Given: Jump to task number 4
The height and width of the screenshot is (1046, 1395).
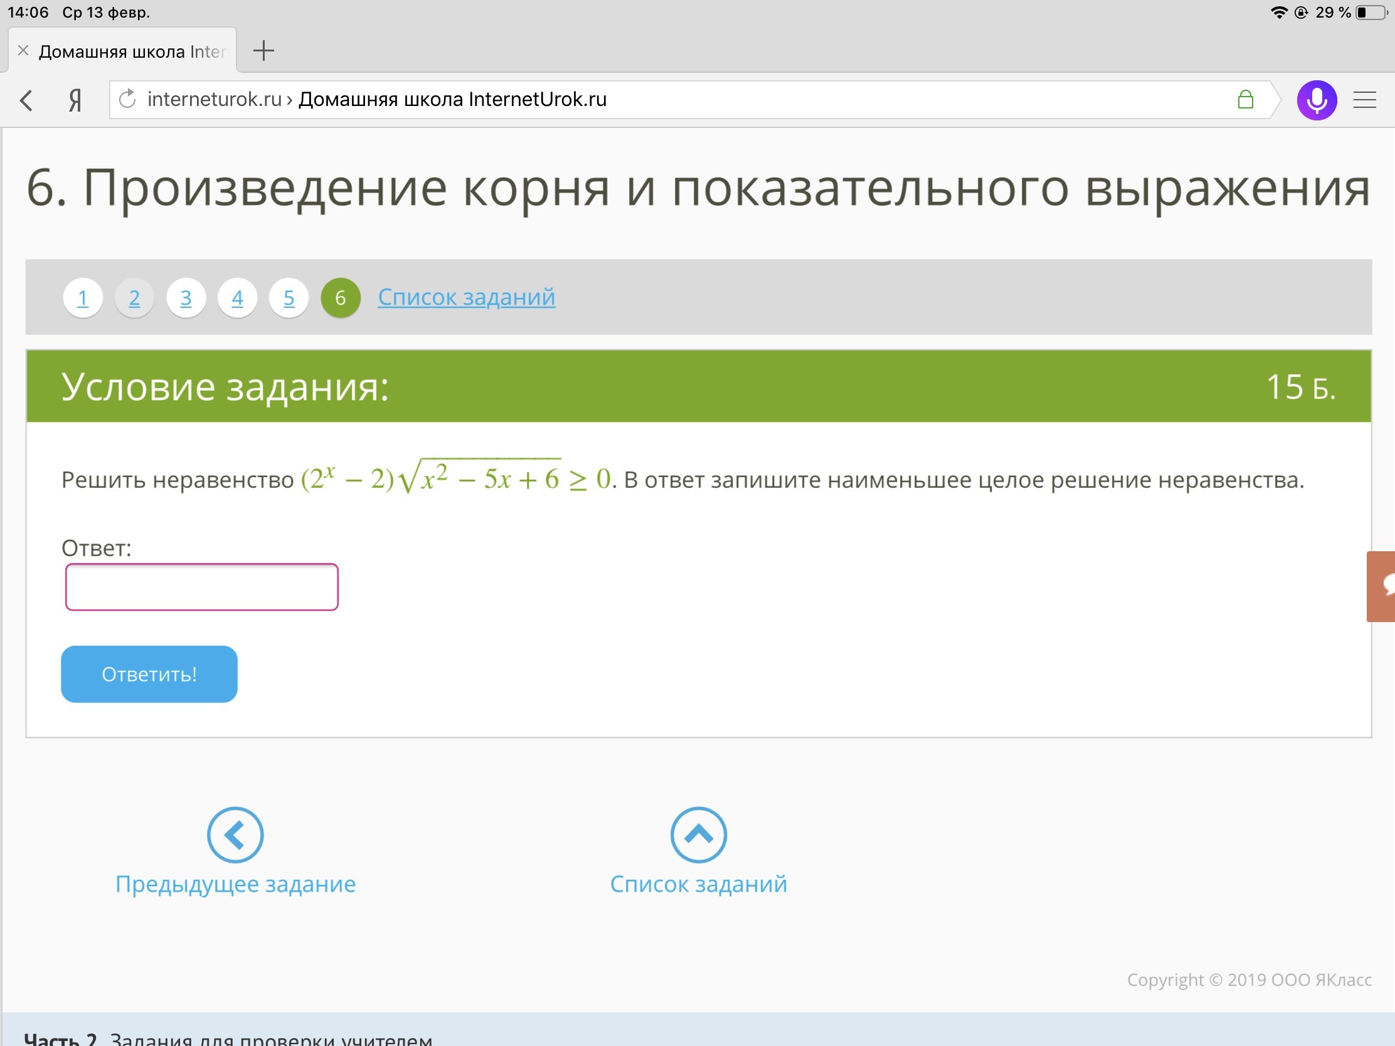Looking at the screenshot, I should (237, 298).
